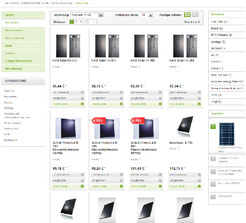Select current page 1 in pagination
The width and height of the screenshot is (246, 223).
tap(71, 22)
